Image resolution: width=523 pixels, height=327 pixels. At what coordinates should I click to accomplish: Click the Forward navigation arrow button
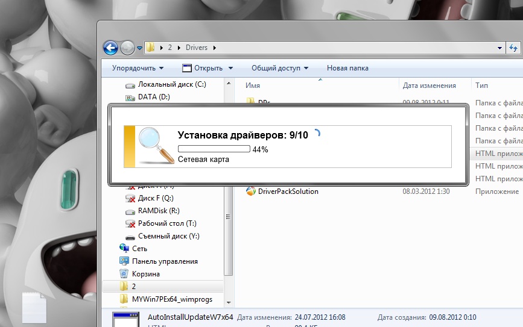[127, 48]
